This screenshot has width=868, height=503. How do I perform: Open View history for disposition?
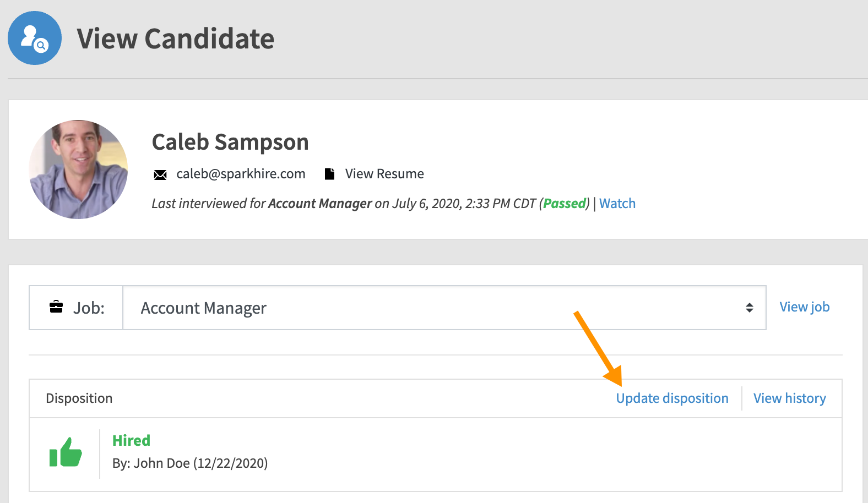click(x=790, y=398)
